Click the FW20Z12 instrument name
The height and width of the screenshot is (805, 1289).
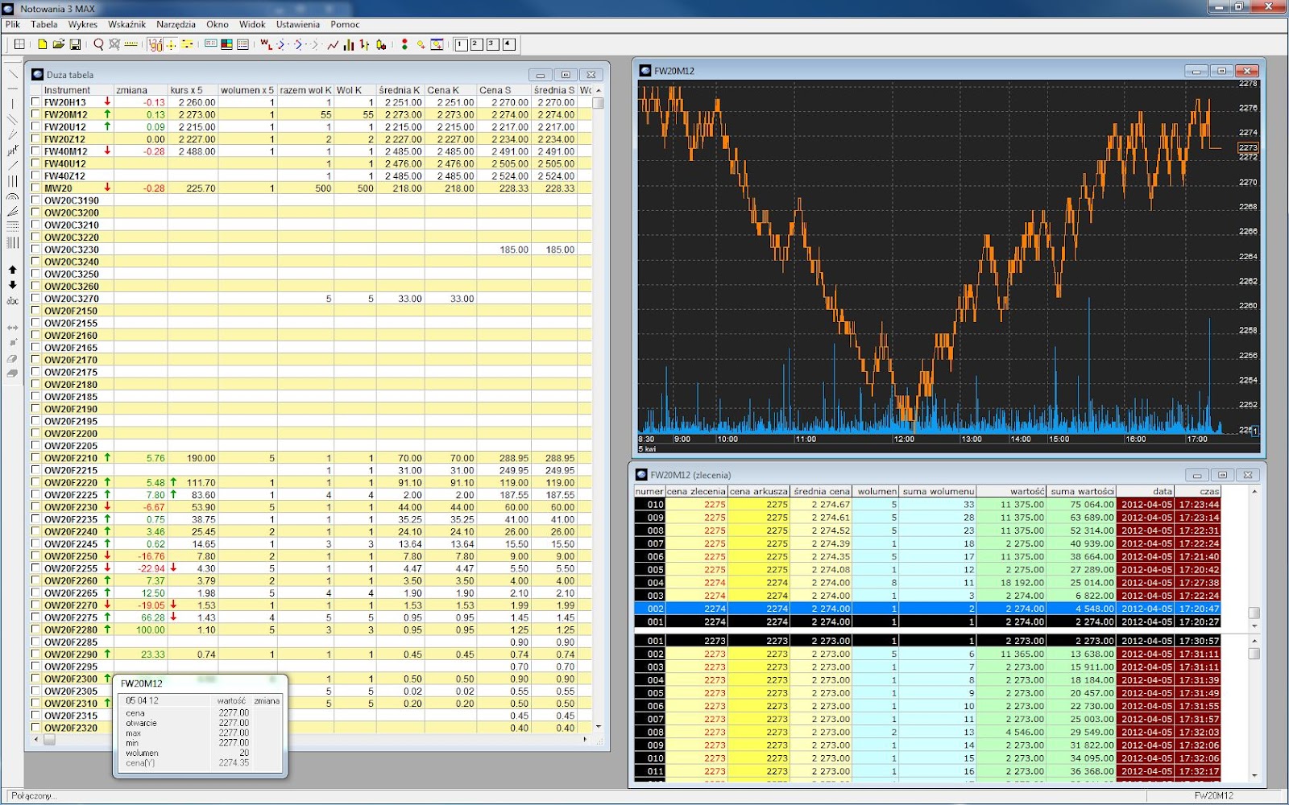[64, 139]
